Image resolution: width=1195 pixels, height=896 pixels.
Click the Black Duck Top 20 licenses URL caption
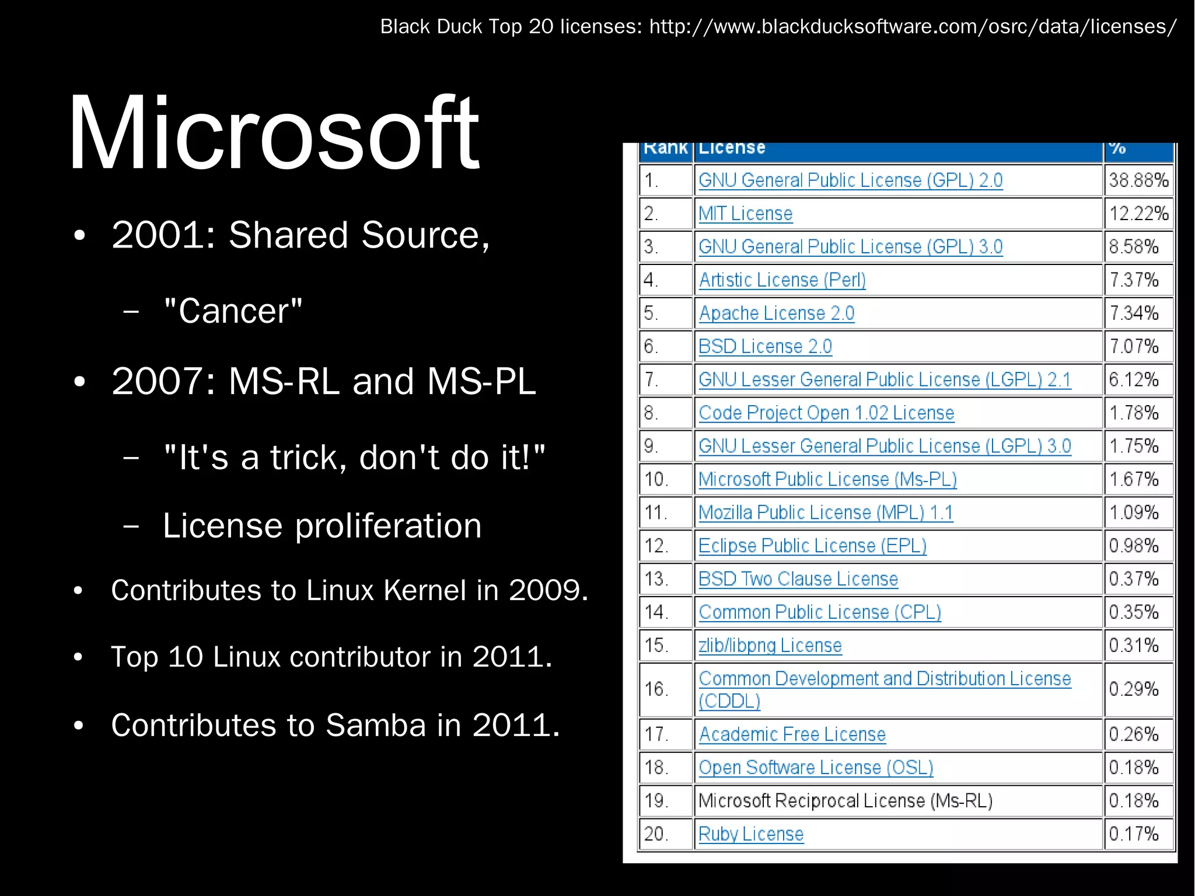[x=778, y=27]
